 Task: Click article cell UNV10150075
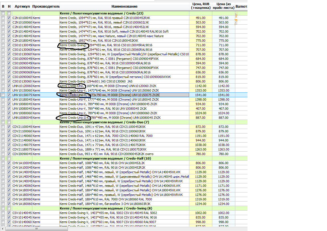click(x=22, y=95)
